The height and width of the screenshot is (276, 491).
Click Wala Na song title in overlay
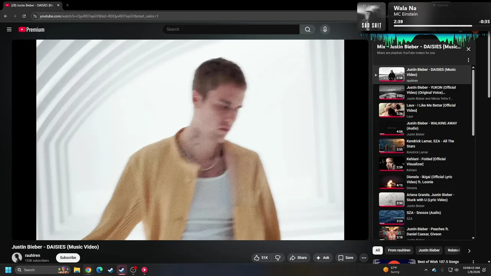(x=405, y=8)
